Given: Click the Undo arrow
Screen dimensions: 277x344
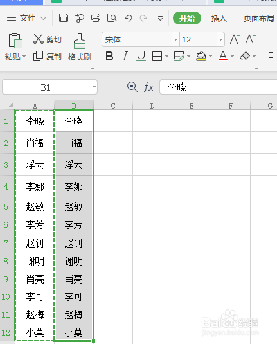Looking at the screenshot, I should click(128, 18).
